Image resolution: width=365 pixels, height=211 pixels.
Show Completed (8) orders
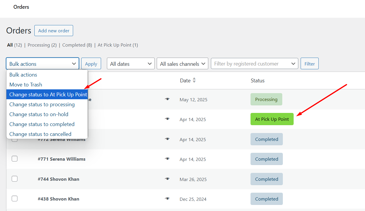coord(77,45)
